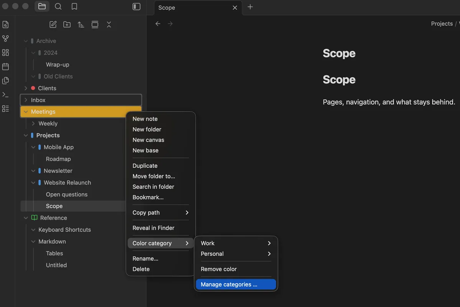Open quick switcher icon in ribbon
Image resolution: width=460 pixels, height=307 pixels.
5,25
